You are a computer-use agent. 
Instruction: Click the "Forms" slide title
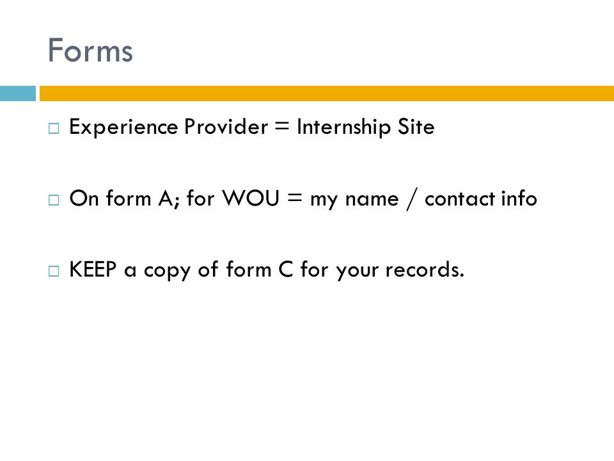coord(90,50)
